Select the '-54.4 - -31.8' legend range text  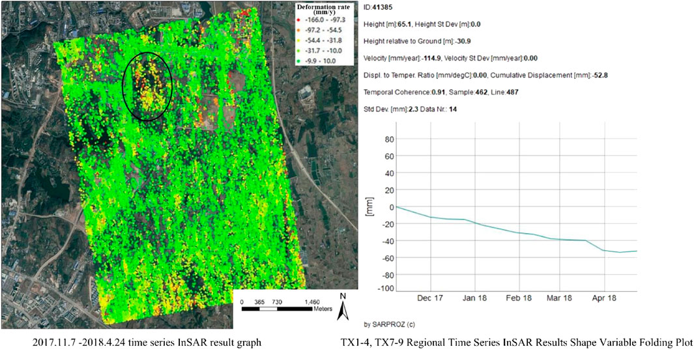click(323, 40)
